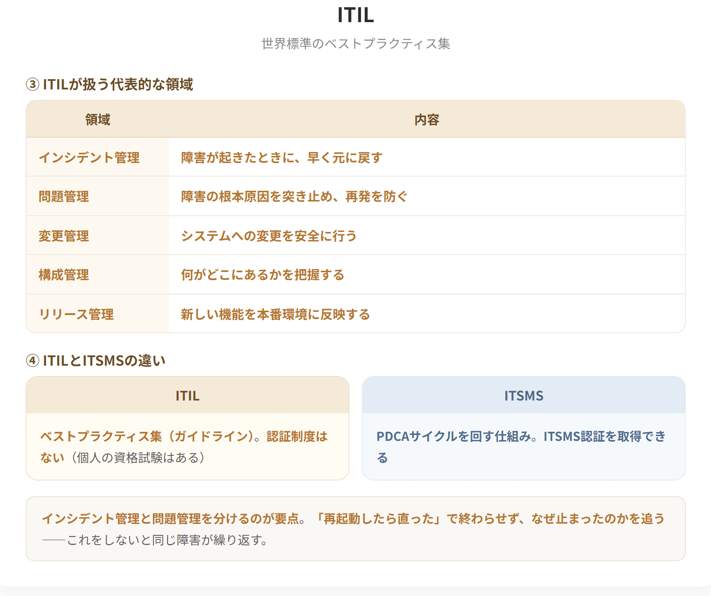Click description 障害が起きたときに、早く元に戻す
Screen dimensions: 711x596
coord(282,158)
